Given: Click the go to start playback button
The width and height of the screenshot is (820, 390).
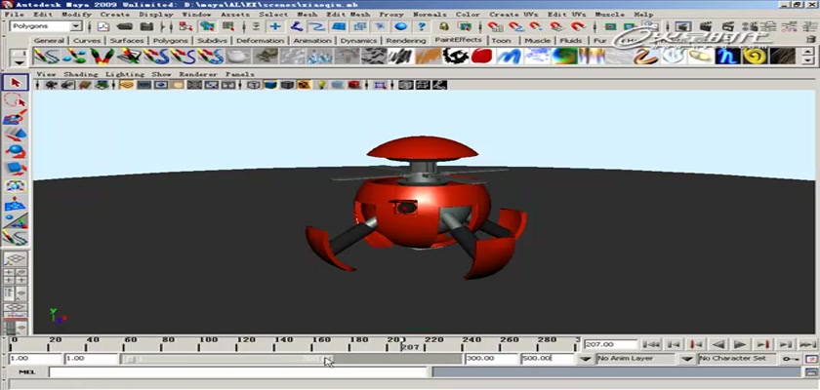Looking at the screenshot, I should point(653,344).
